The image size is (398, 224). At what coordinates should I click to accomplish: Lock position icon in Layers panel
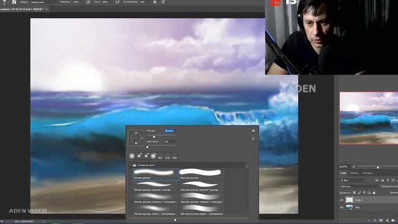(364, 193)
